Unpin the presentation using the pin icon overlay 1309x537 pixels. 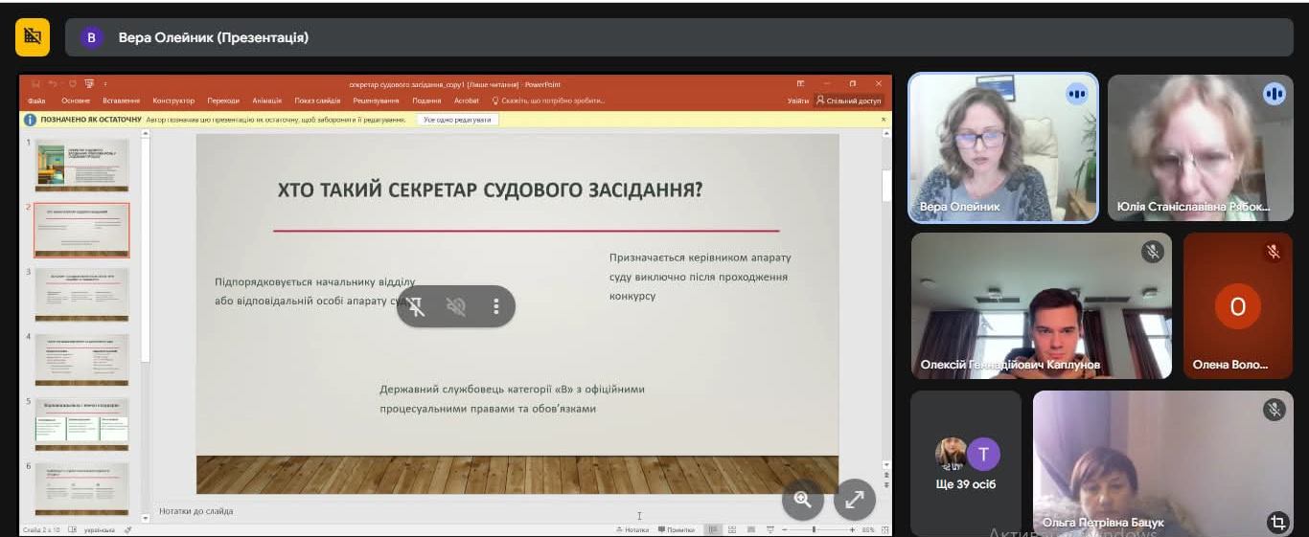coord(416,306)
